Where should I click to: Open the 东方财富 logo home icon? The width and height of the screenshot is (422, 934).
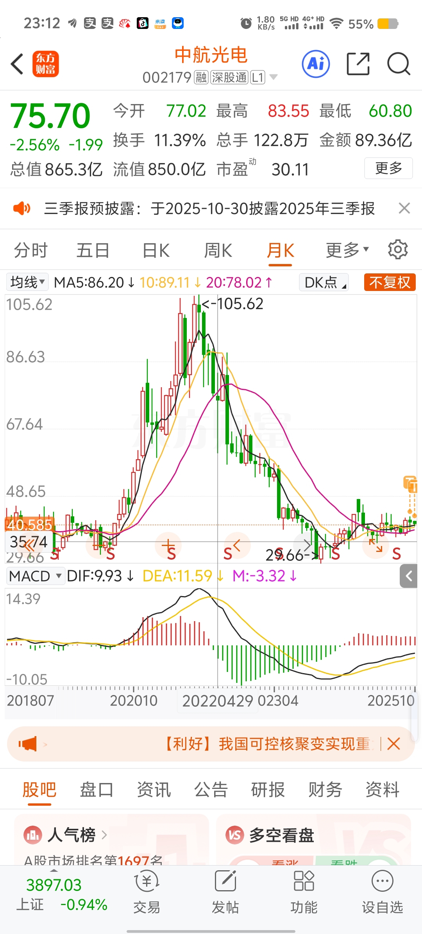[45, 64]
